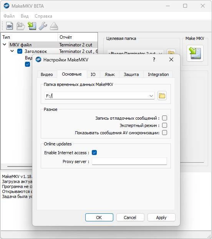Click the Proxy server input field

coord(129,161)
